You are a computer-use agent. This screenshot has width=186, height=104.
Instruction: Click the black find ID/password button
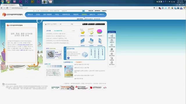100,24
